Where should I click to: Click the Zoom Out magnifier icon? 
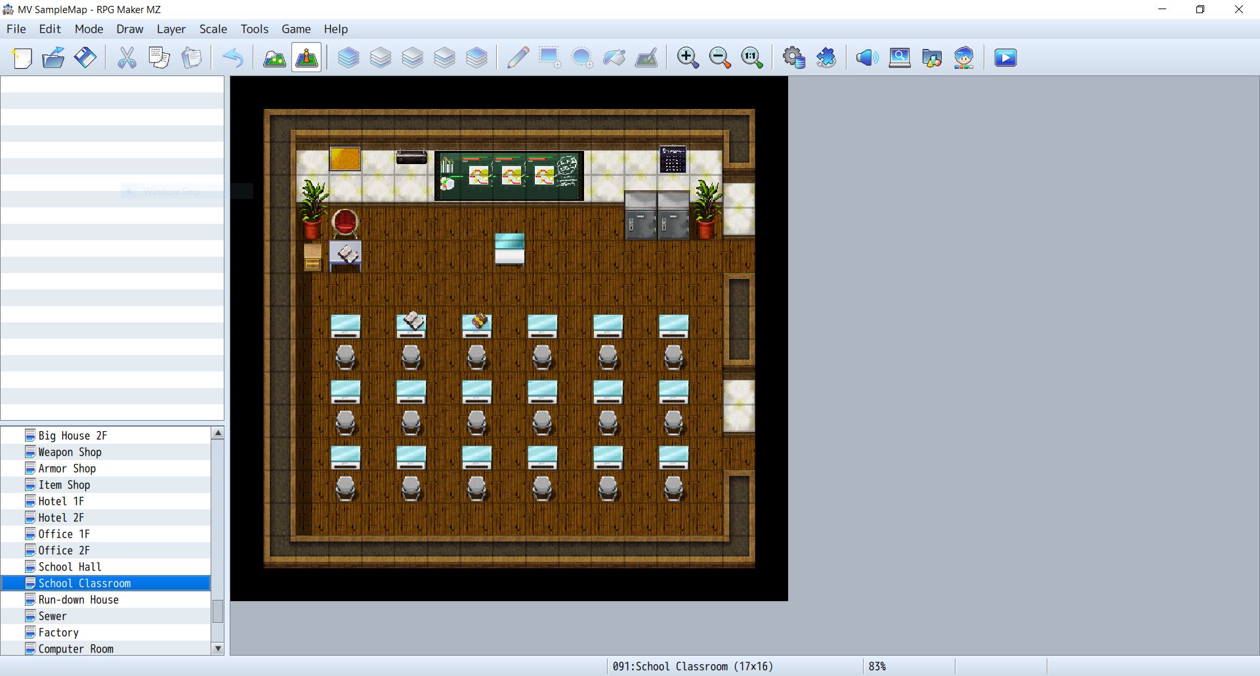coord(720,58)
